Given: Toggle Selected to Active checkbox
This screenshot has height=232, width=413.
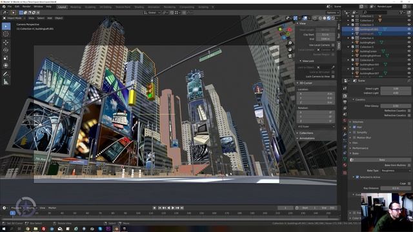Looking at the screenshot, I should [357, 177].
